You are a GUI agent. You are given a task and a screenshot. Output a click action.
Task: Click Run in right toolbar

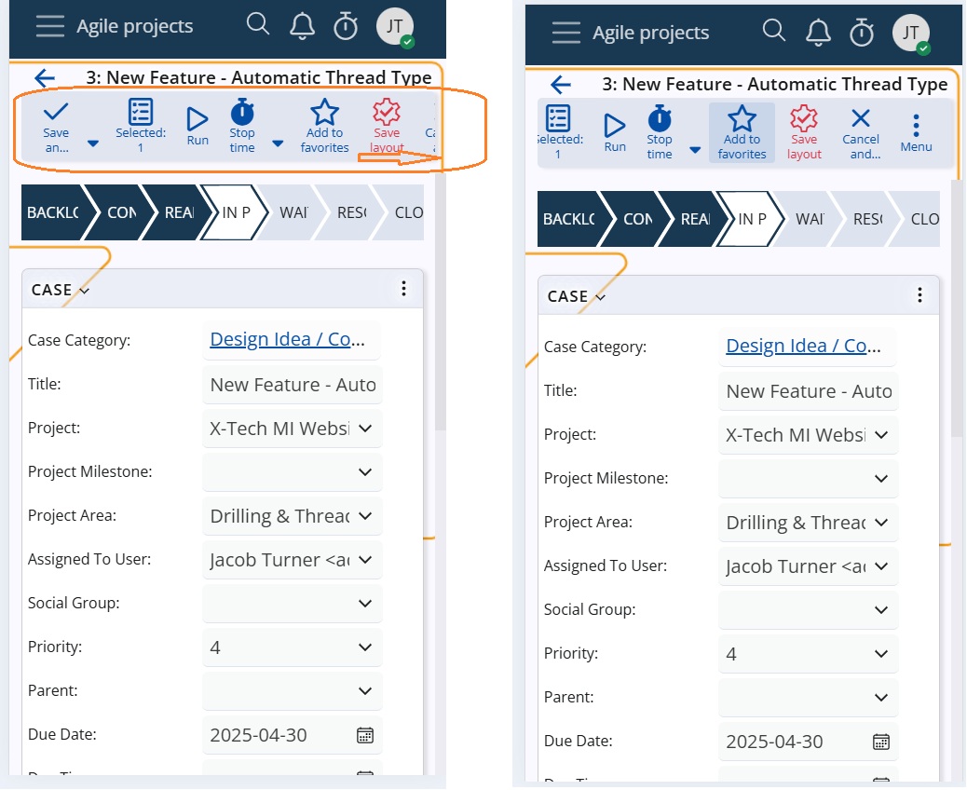tap(615, 133)
